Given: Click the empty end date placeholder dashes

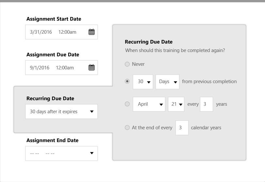Looking at the screenshot, I should click(x=42, y=154).
